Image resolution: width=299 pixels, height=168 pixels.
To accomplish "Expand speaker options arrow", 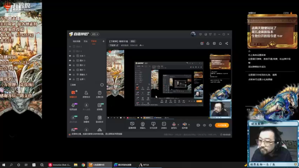I will point(189,125).
